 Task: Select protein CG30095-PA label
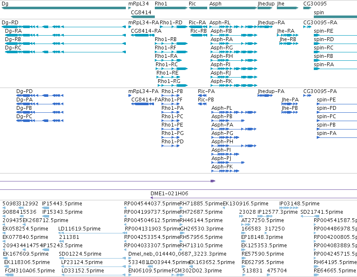click(x=320, y=91)
